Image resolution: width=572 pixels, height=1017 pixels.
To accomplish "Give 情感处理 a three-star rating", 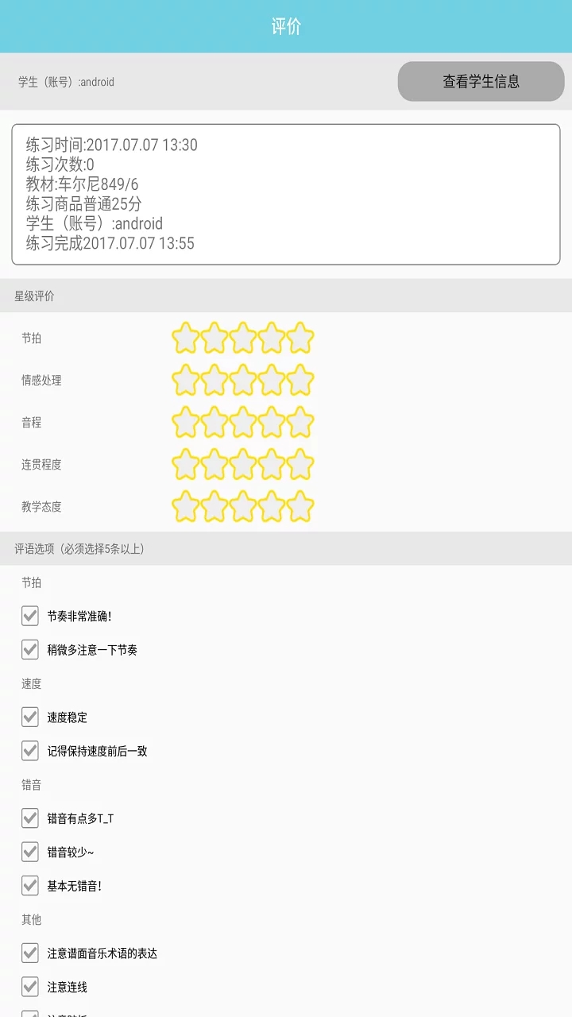I will (243, 380).
